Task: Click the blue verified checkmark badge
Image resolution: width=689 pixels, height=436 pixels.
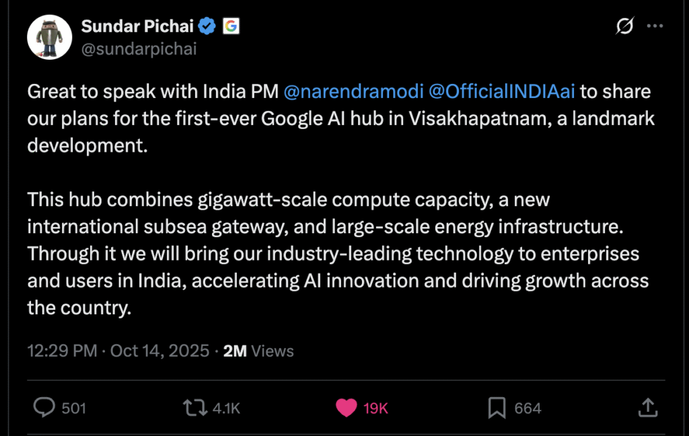Action: pos(208,26)
